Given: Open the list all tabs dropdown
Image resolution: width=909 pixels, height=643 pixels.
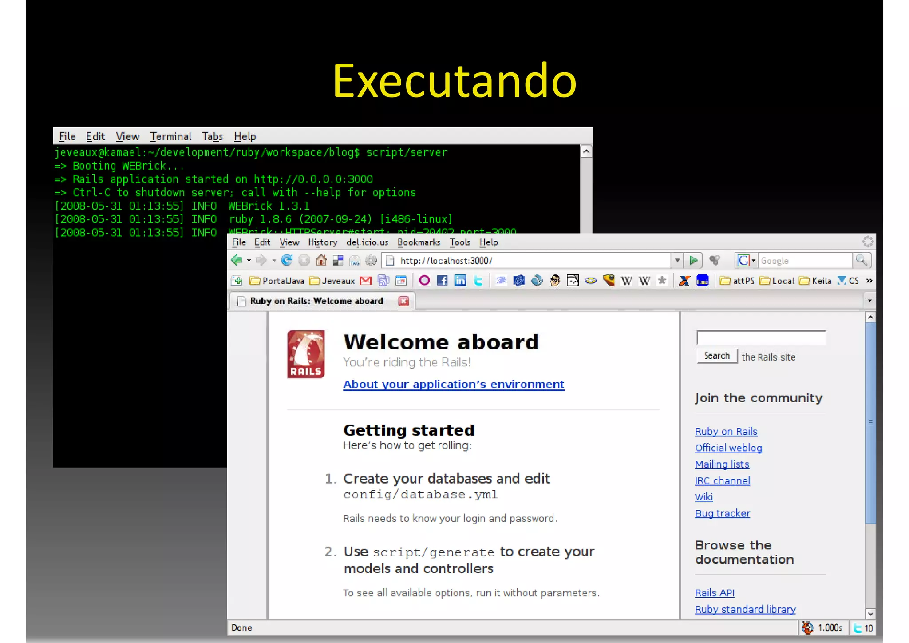Looking at the screenshot, I should point(869,301).
